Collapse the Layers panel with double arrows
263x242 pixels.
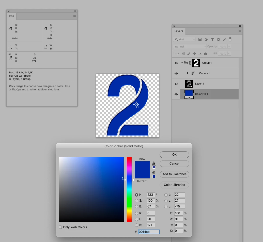pos(240,26)
